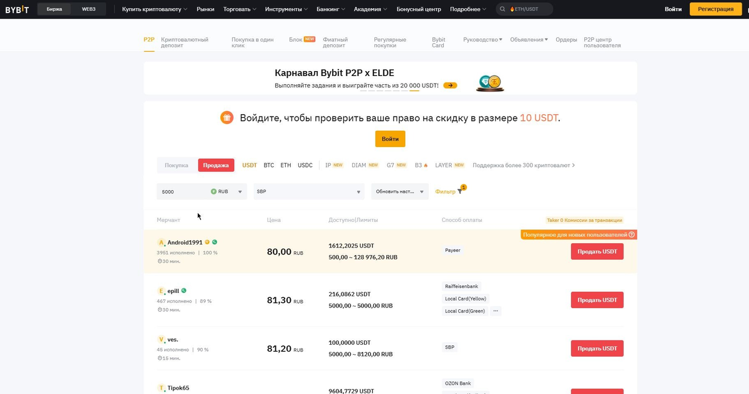Screen dimensions: 749x394
Task: Switch to Покупка mode
Action: 177,165
